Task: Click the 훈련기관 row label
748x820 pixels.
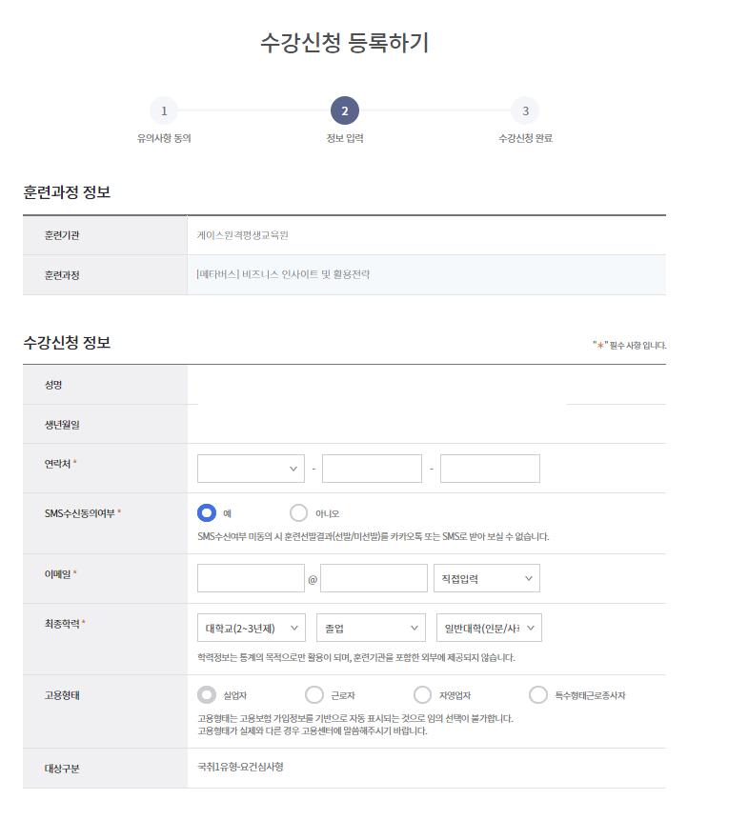Action: (62, 235)
